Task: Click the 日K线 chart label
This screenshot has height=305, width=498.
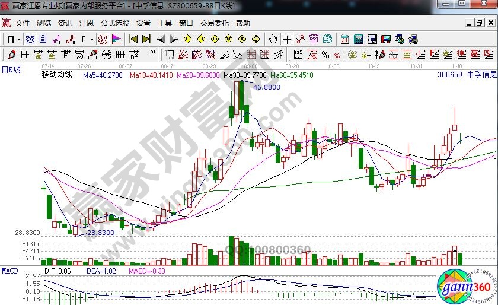Action: tap(11, 69)
